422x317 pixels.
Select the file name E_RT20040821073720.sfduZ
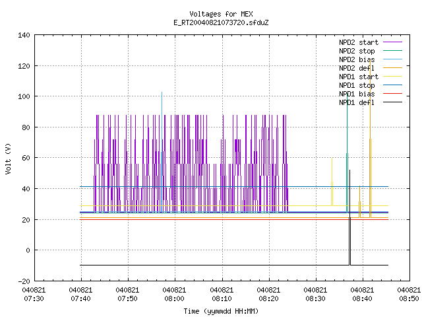pyautogui.click(x=221, y=22)
